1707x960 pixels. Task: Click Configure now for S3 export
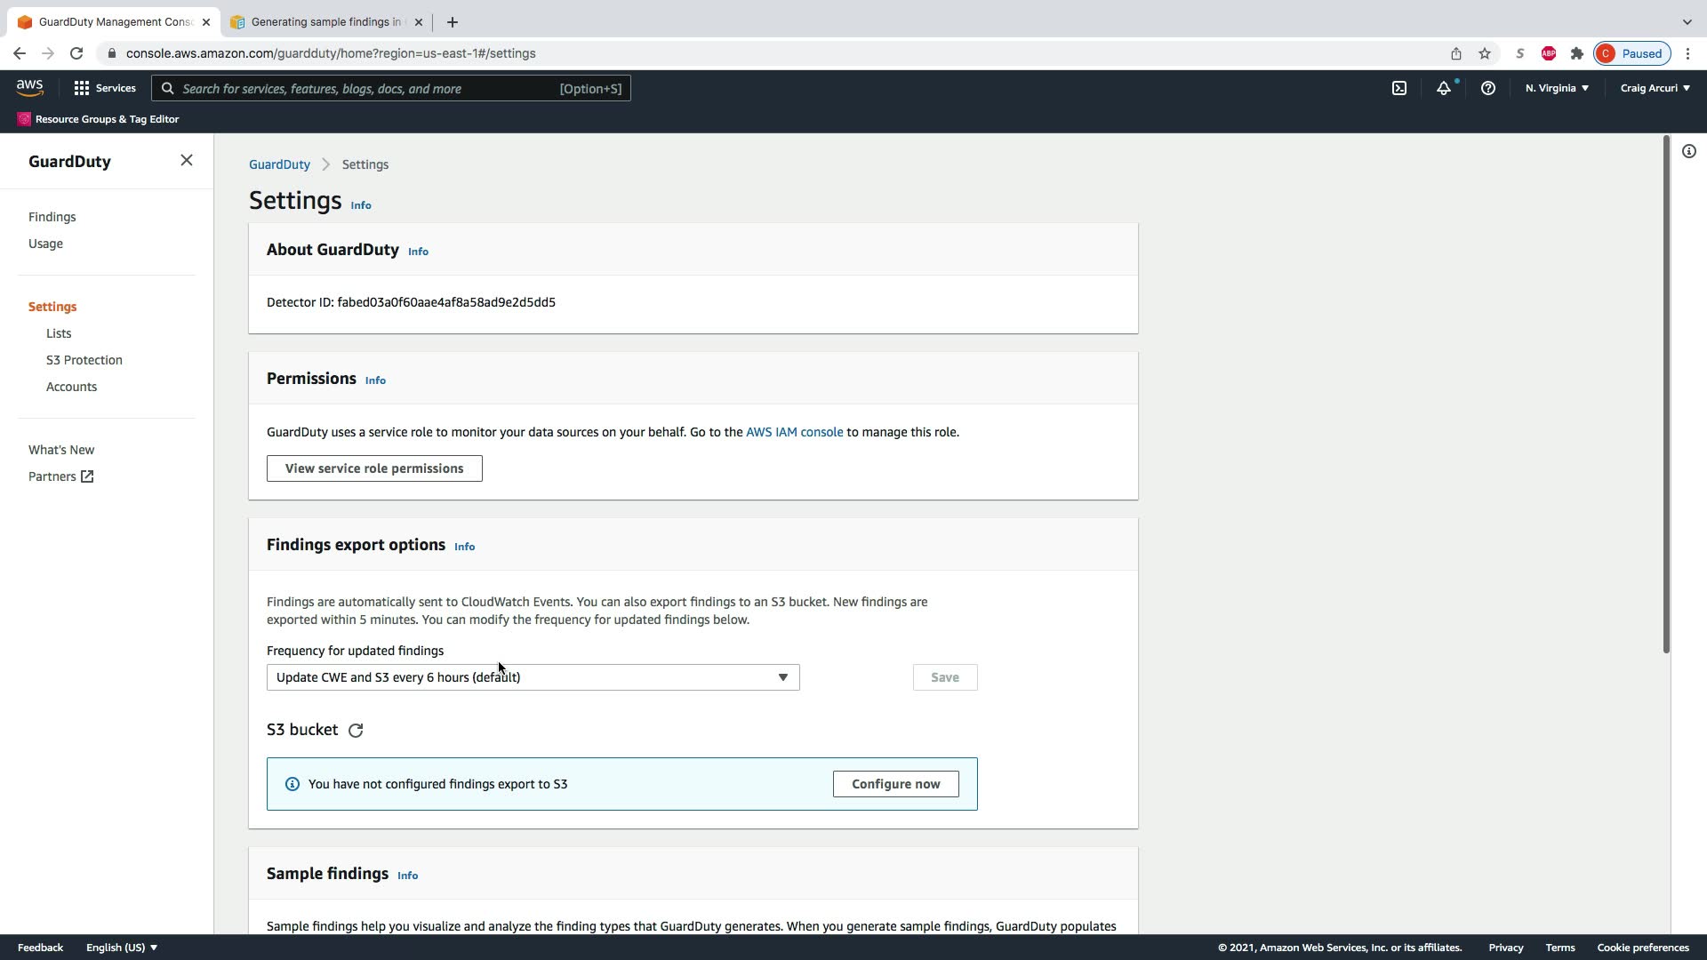click(x=895, y=784)
